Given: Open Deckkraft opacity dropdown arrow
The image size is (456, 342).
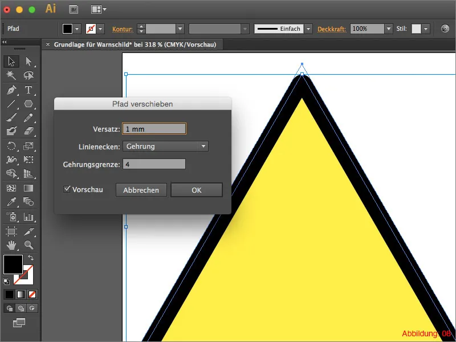Looking at the screenshot, I should (389, 29).
